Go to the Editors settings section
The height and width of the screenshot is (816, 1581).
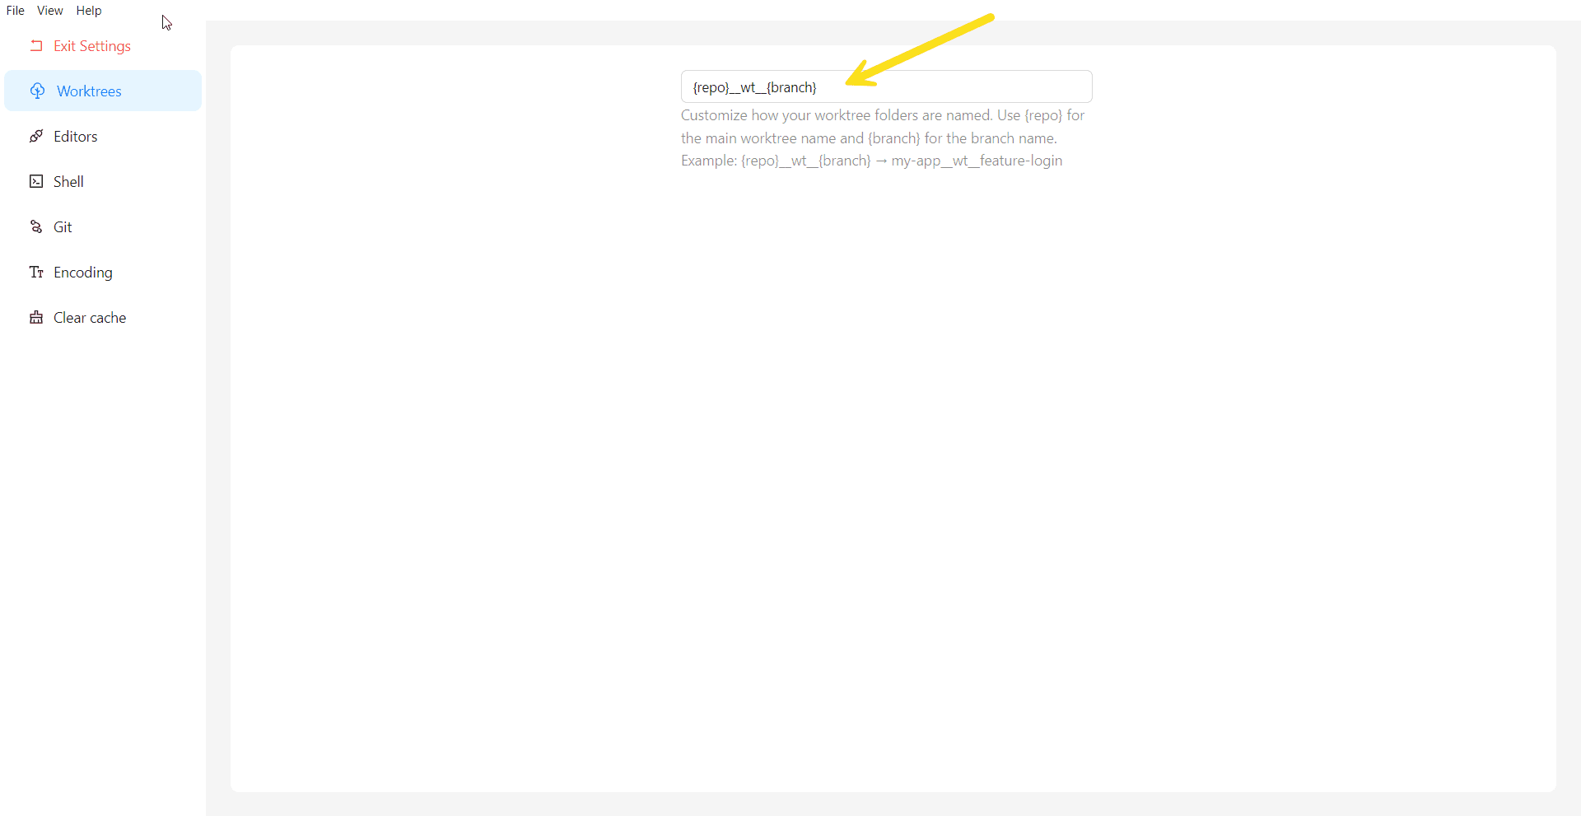[x=76, y=137]
